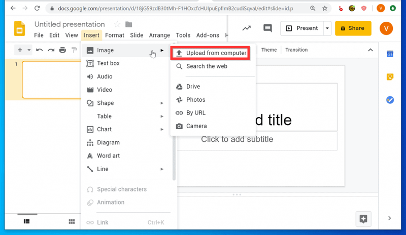Viewport: 406px width, 235px height.
Task: Open Google Keep side panel
Action: click(390, 77)
